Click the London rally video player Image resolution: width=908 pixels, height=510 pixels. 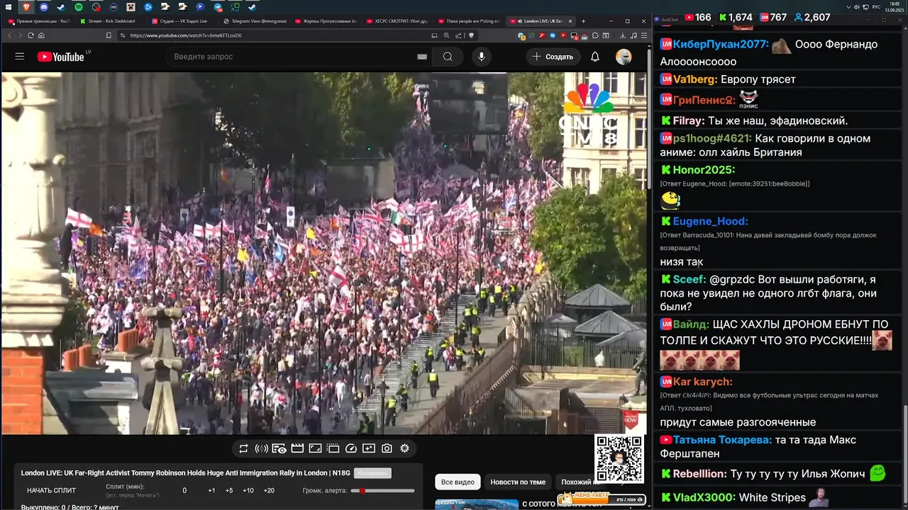coord(323,253)
